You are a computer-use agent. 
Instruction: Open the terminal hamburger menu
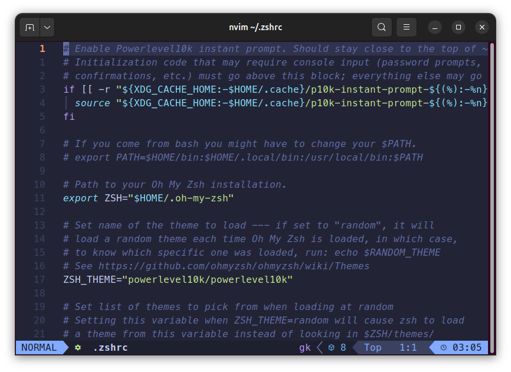click(x=406, y=27)
